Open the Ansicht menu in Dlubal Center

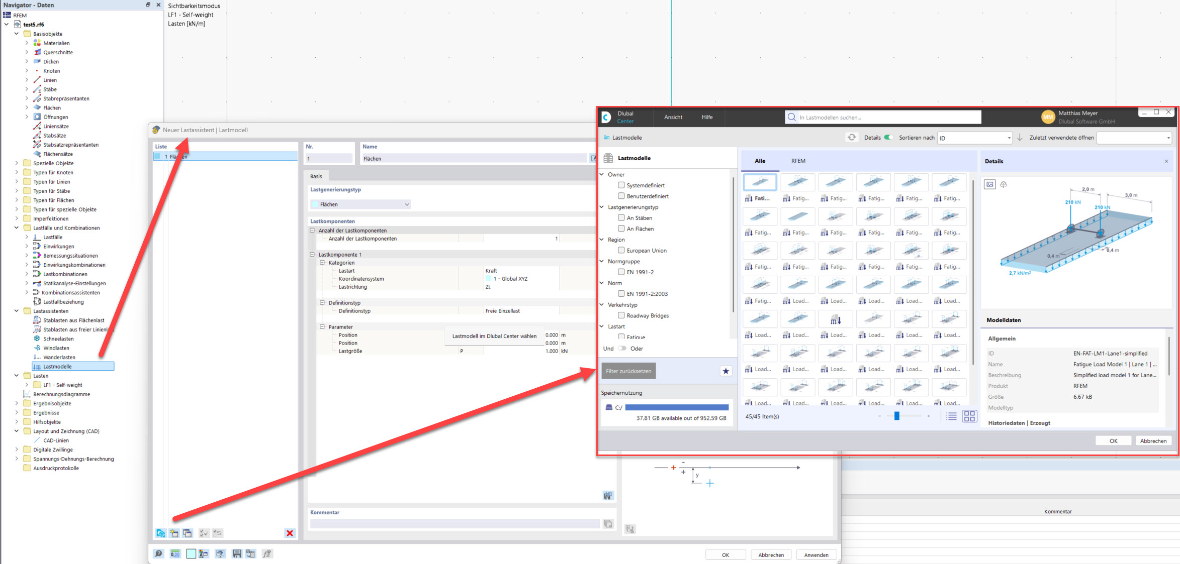(672, 117)
